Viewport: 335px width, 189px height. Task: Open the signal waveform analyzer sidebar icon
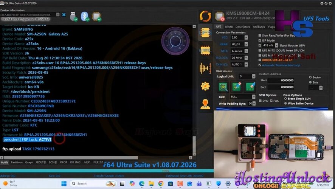tap(205, 68)
